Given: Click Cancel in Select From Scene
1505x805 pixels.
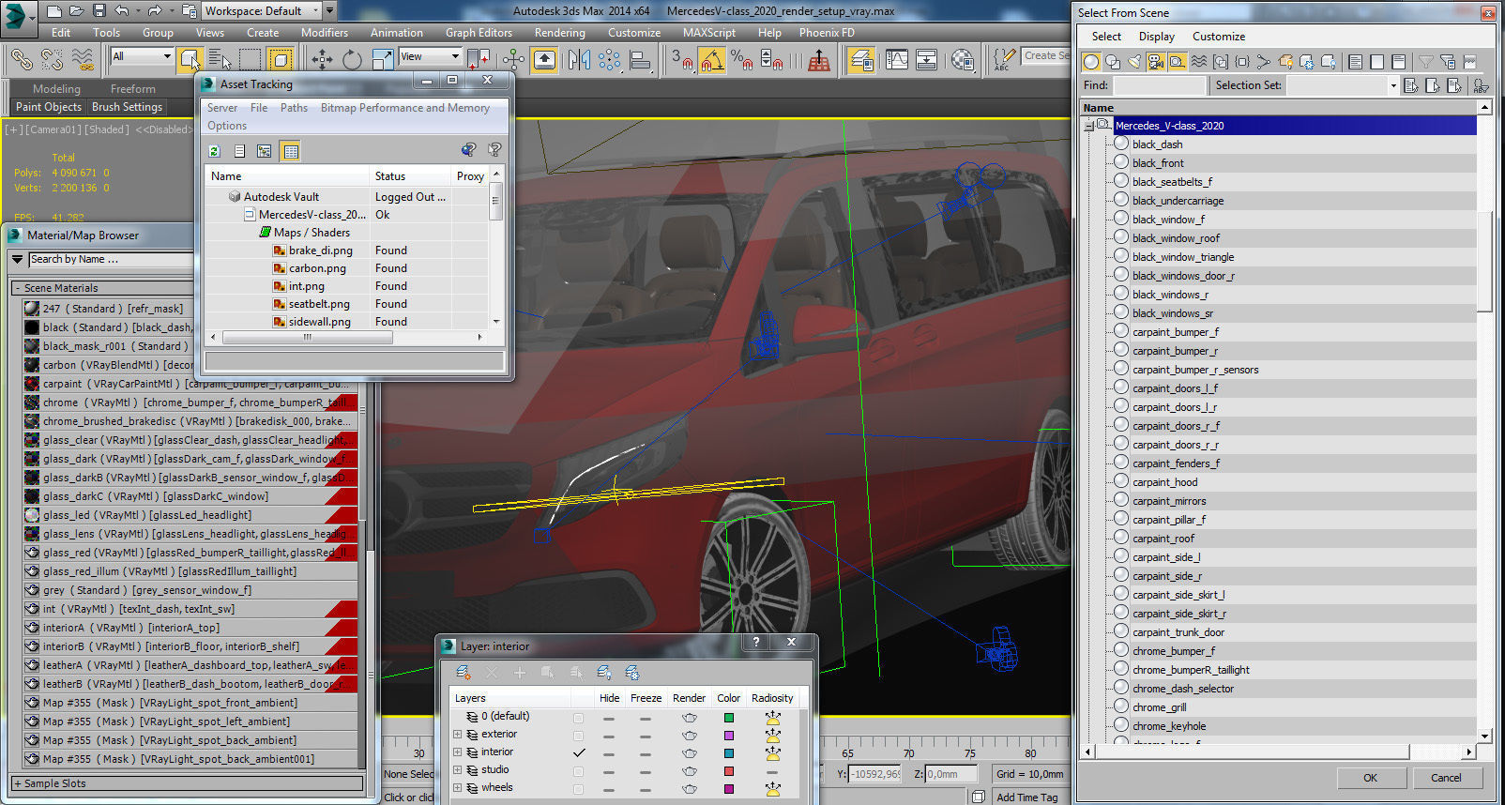Looking at the screenshot, I should [1446, 778].
